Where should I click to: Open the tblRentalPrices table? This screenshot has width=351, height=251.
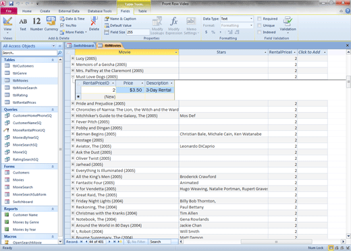24,103
